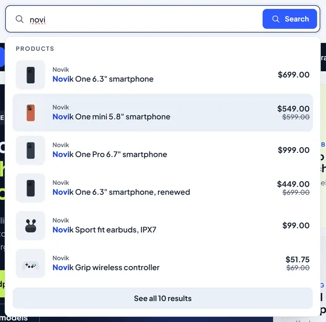Click the blue Search button
The image size is (326, 322).
[290, 19]
